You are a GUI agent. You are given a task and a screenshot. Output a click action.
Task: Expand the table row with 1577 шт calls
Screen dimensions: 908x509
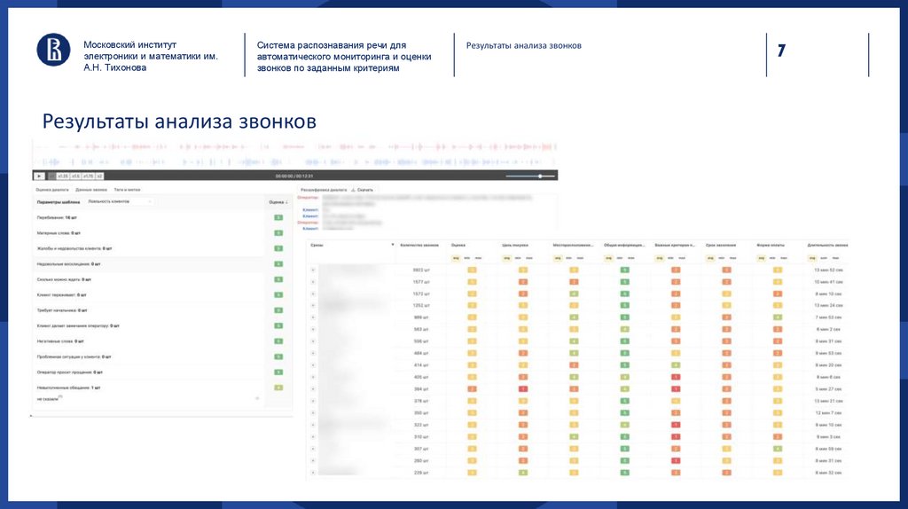point(313,282)
